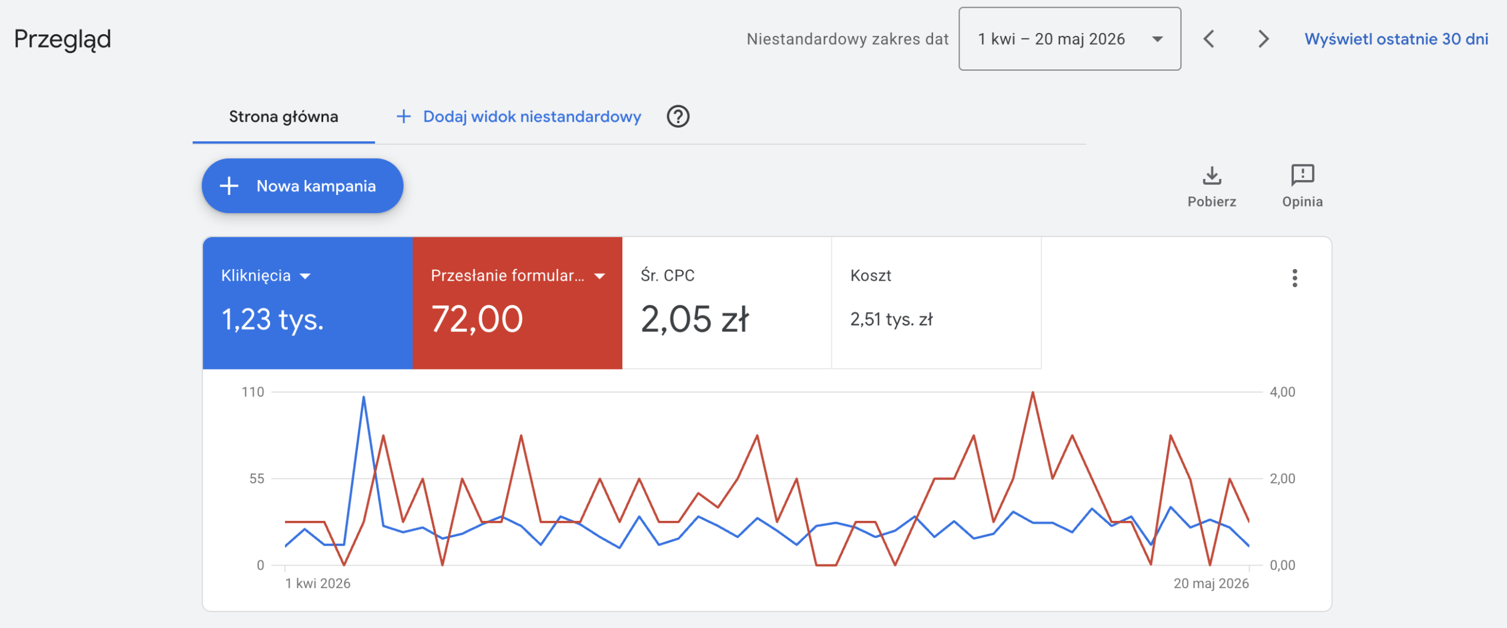Click the 4,00 right axis label
Image resolution: width=1507 pixels, height=628 pixels.
tap(1283, 392)
